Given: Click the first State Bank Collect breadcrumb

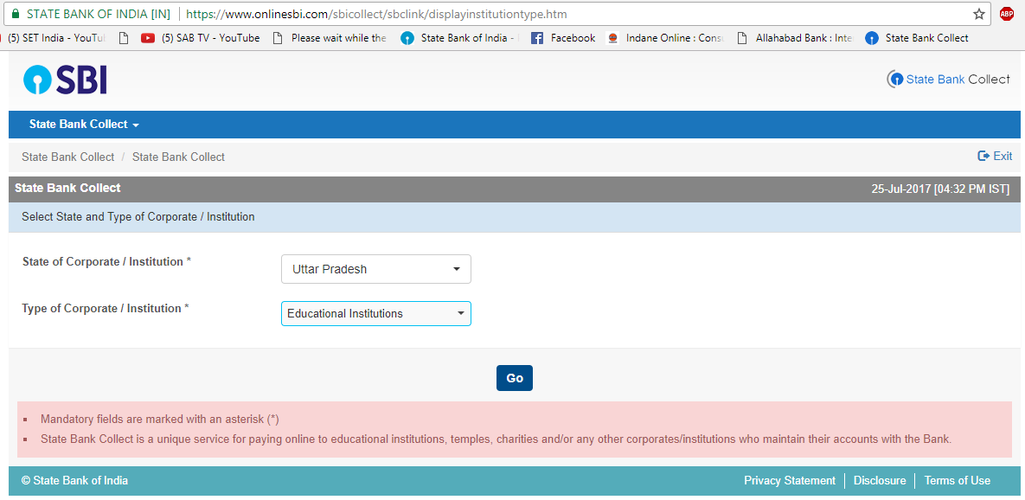Looking at the screenshot, I should click(x=68, y=157).
